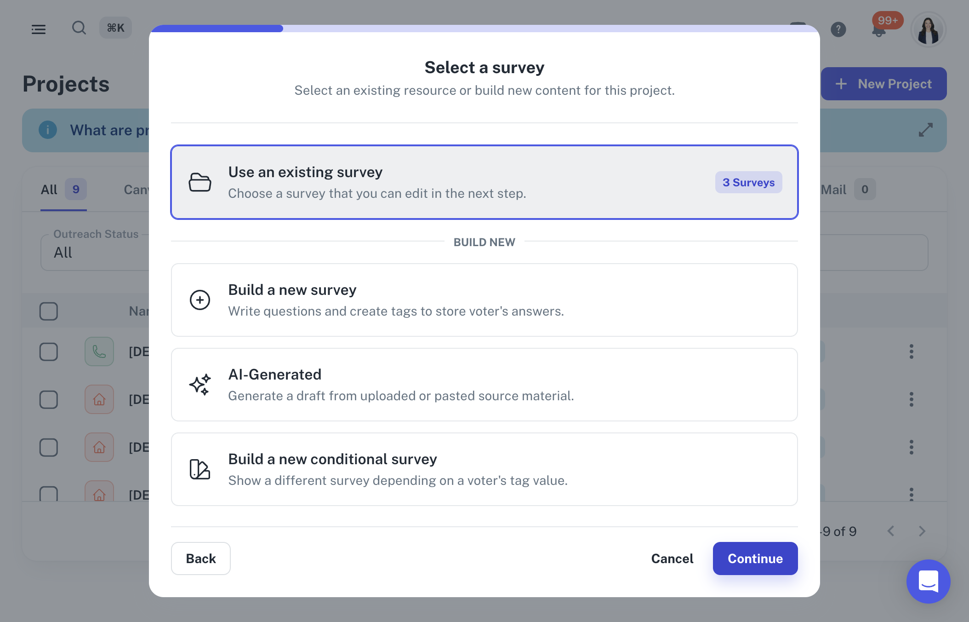Click the green phone project type icon

point(99,351)
